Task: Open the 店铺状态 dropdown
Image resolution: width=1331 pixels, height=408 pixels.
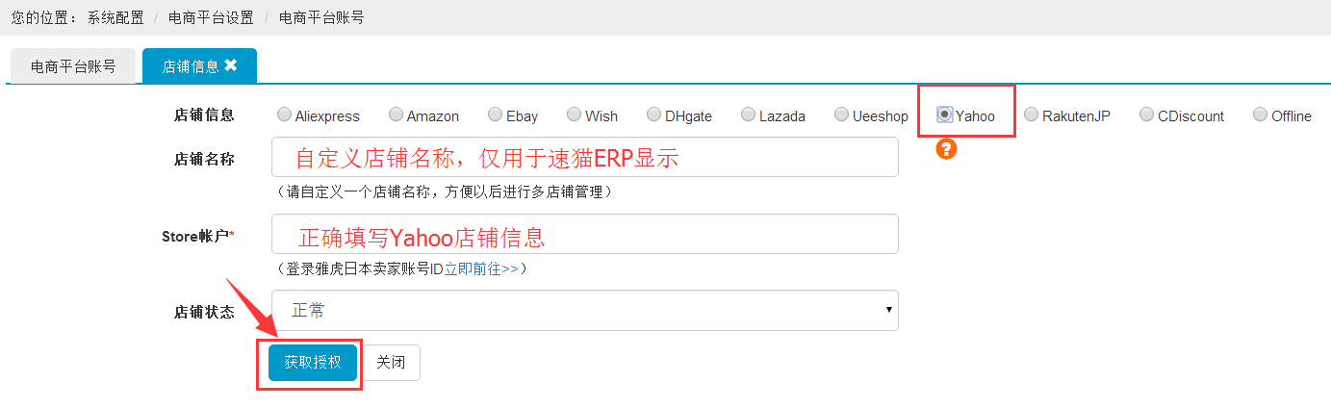Action: pos(584,310)
